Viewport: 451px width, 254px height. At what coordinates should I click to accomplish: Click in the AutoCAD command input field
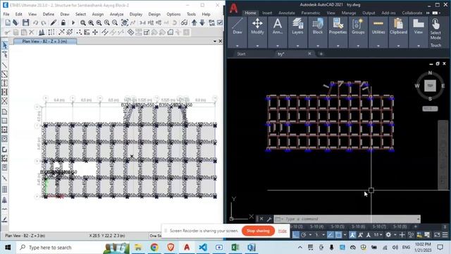point(347,219)
